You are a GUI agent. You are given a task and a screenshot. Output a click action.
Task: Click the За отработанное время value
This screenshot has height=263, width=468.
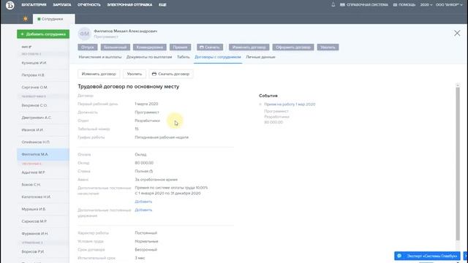pos(156,180)
